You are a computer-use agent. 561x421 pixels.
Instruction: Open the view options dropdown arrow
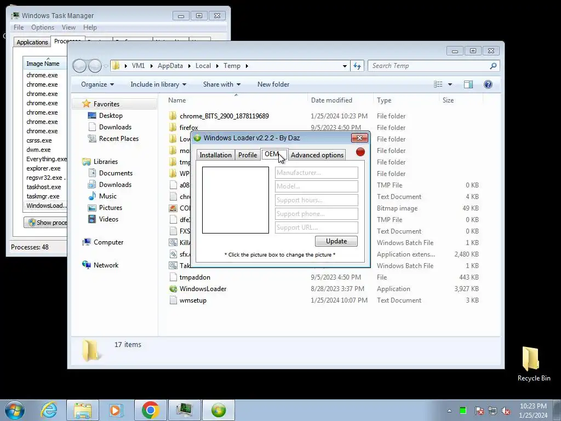pos(450,84)
